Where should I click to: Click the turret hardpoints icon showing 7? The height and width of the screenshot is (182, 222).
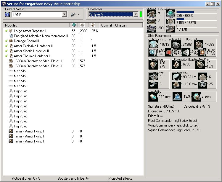tap(152, 14)
